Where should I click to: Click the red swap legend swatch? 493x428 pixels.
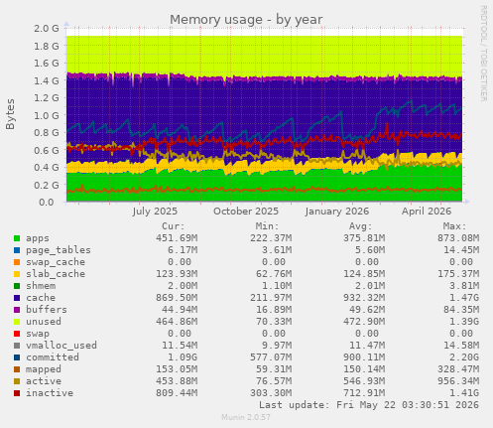[x=17, y=334]
